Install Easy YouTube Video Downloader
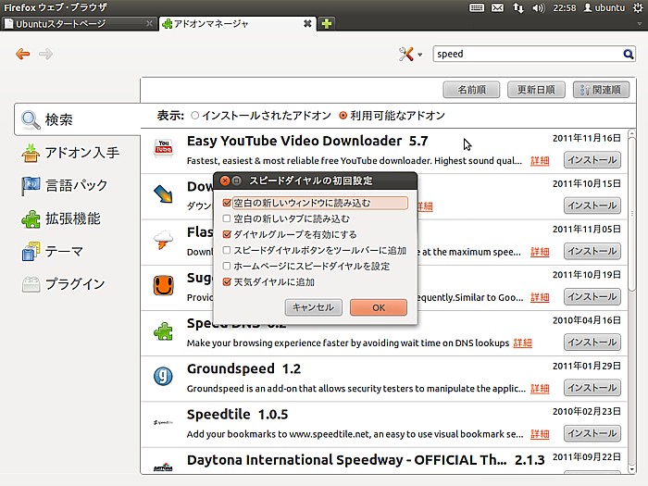The image size is (648, 486). click(592, 160)
